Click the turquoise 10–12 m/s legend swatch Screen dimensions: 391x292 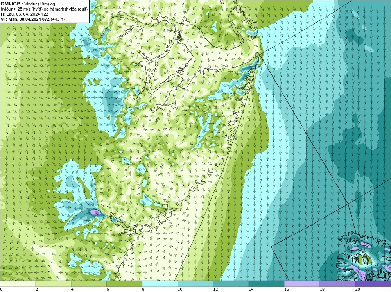point(195,284)
